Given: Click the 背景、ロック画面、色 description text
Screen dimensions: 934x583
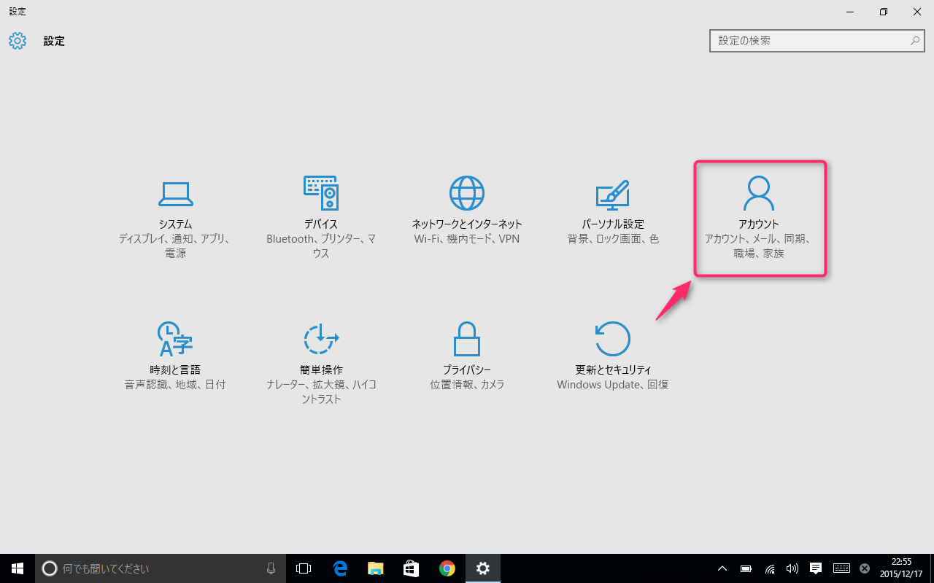Looking at the screenshot, I should pos(613,239).
